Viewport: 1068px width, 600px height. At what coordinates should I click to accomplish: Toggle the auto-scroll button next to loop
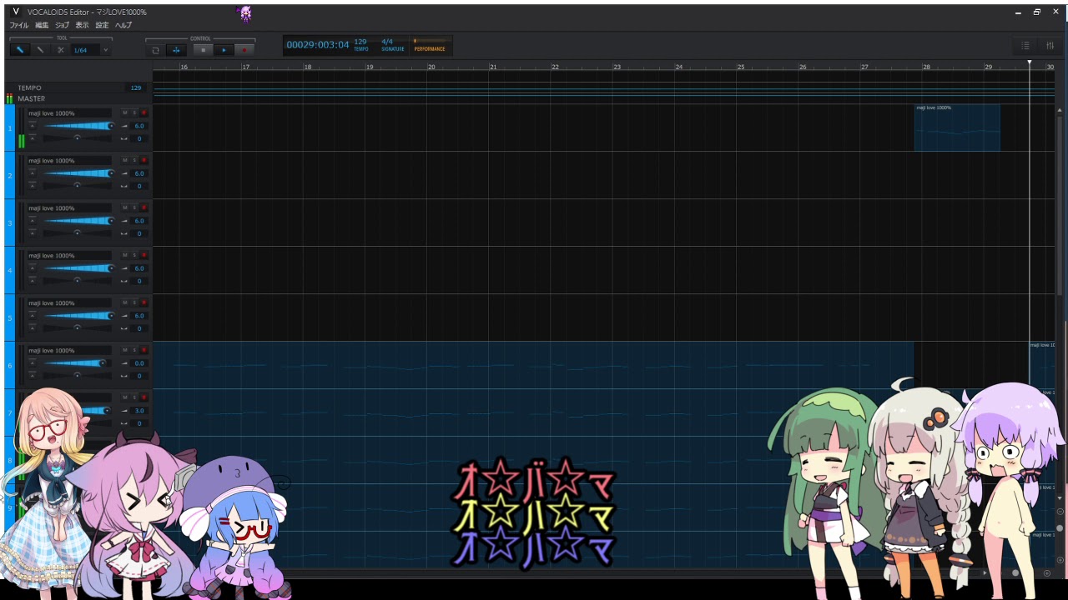(x=176, y=50)
